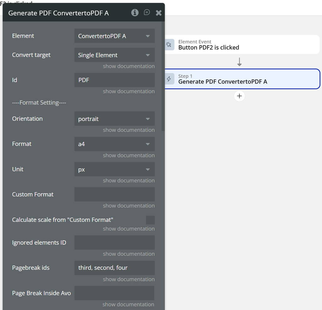The width and height of the screenshot is (322, 310).
Task: Change the Format dropdown from a4
Action: click(x=114, y=144)
